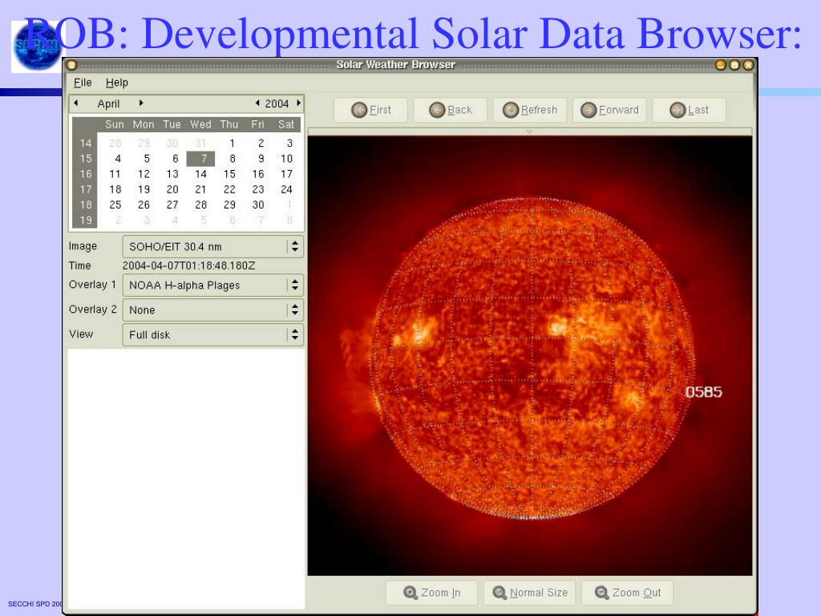
Task: Click the 2004 year label
Action: point(277,103)
